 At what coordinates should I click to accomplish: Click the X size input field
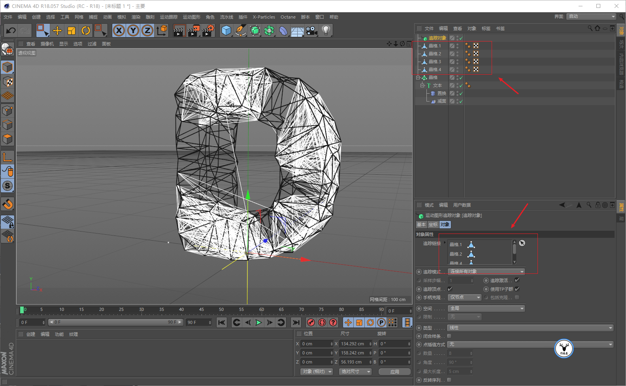coord(354,344)
